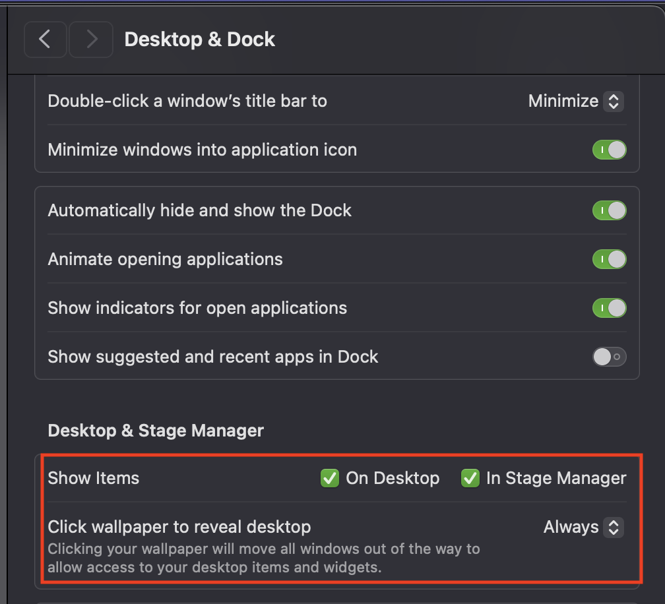
Task: Click the up-down arrows beside Always
Action: pos(614,527)
